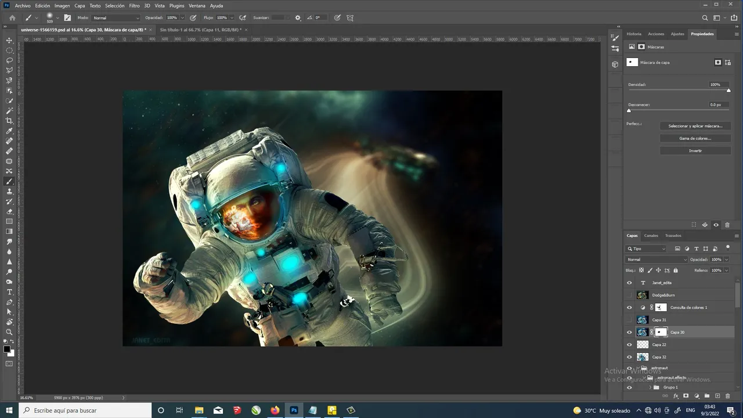Open layer Opacidad dropdown in Layers panel
Image resolution: width=743 pixels, height=418 pixels.
coord(726,260)
